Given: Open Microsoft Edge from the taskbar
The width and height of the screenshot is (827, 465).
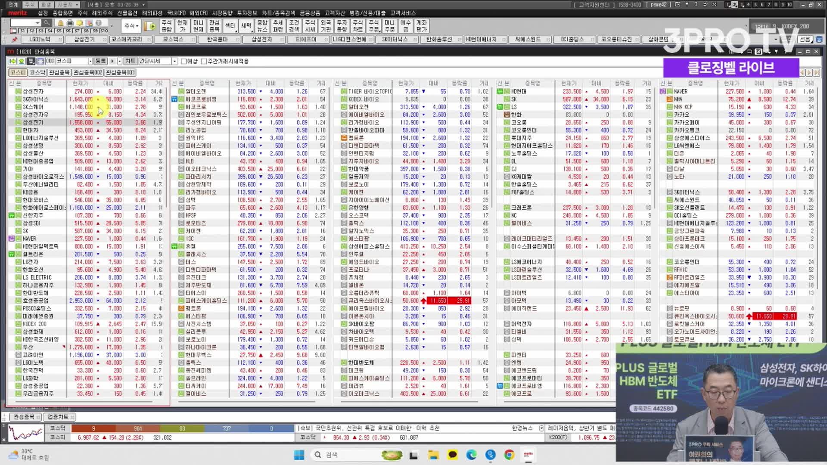Looking at the screenshot, I should coord(471,455).
